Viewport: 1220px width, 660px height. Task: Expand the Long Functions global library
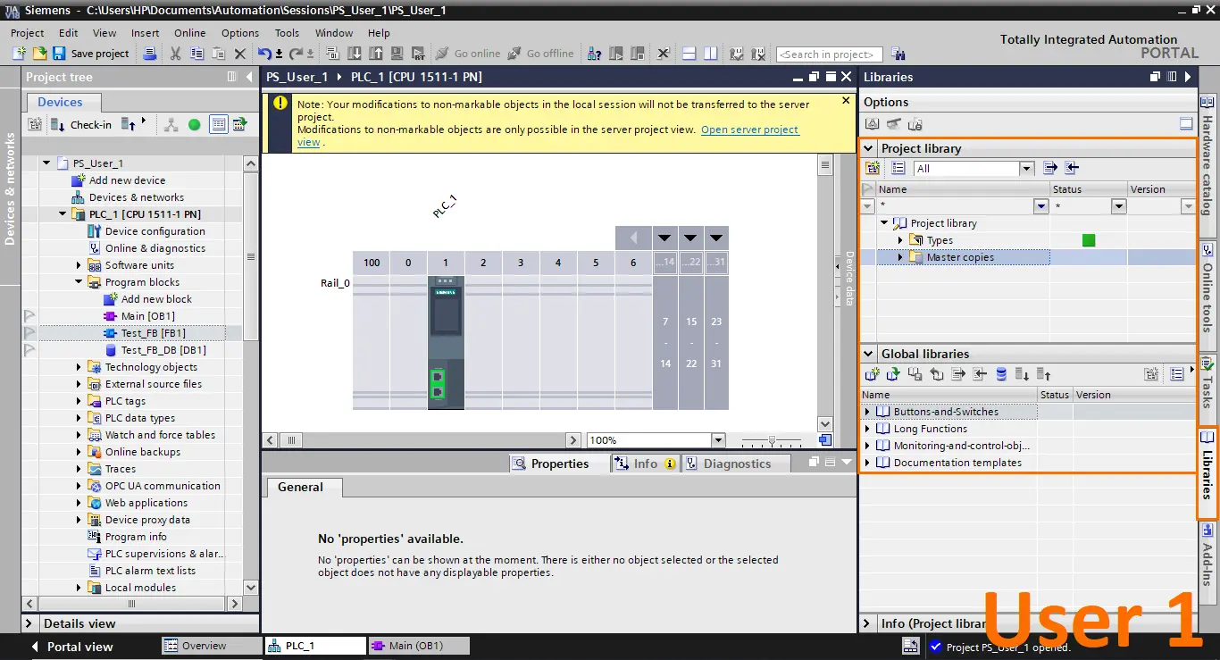[867, 429]
